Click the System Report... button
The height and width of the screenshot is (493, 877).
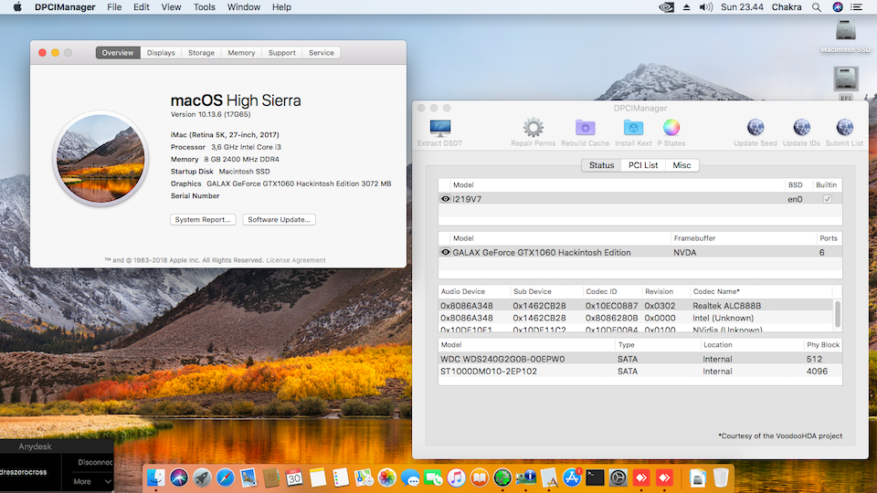click(x=203, y=220)
